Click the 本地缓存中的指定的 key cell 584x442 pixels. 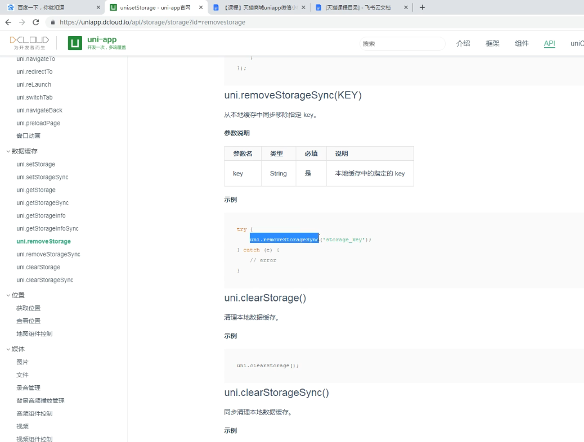370,174
